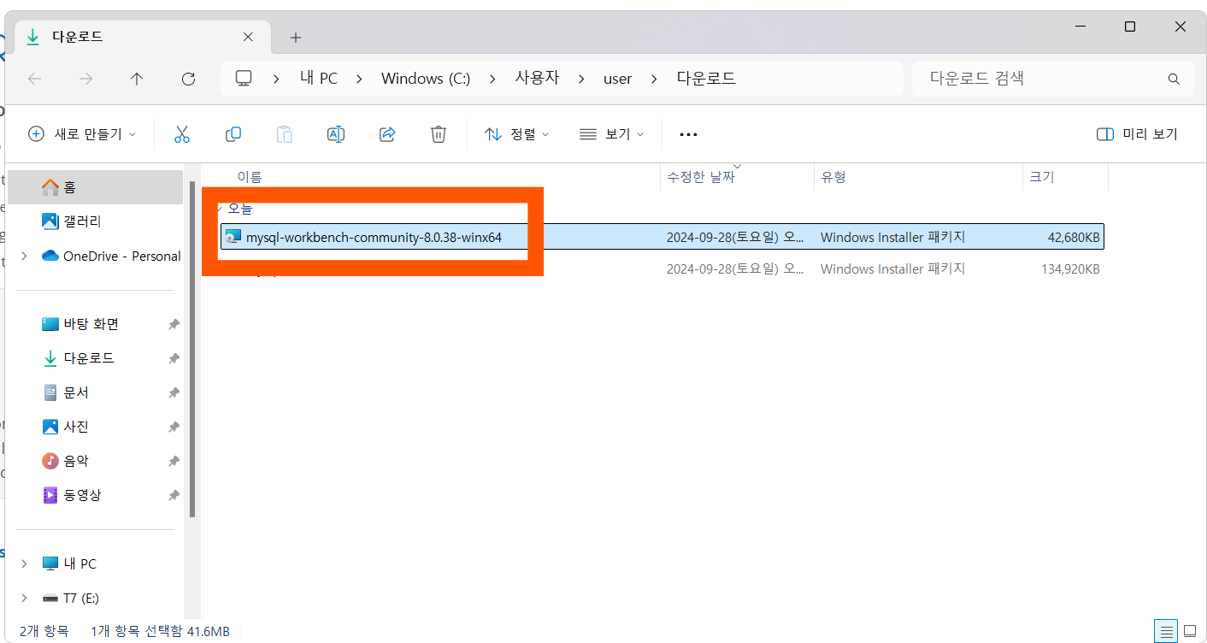Screen dimensions: 1207x643
Task: Click the search magnifier icon
Action: (x=1174, y=79)
